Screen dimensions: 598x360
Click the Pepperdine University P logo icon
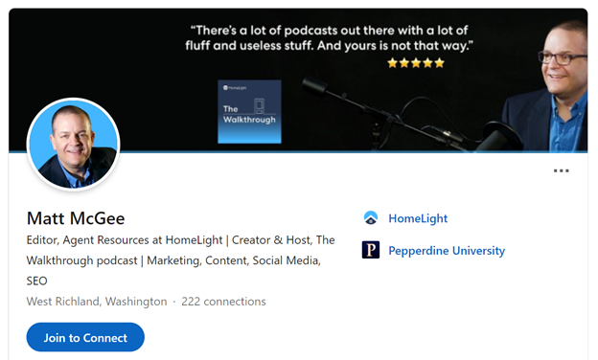pyautogui.click(x=371, y=250)
